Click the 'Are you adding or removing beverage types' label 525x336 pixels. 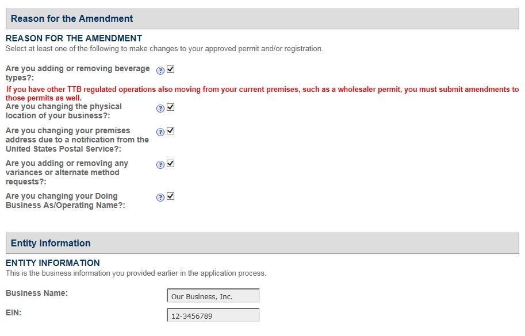(78, 73)
